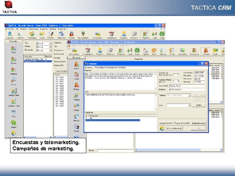
Task: Open Etiquetas icon in Encuestas window toolbar
Action: pyautogui.click(x=163, y=51)
